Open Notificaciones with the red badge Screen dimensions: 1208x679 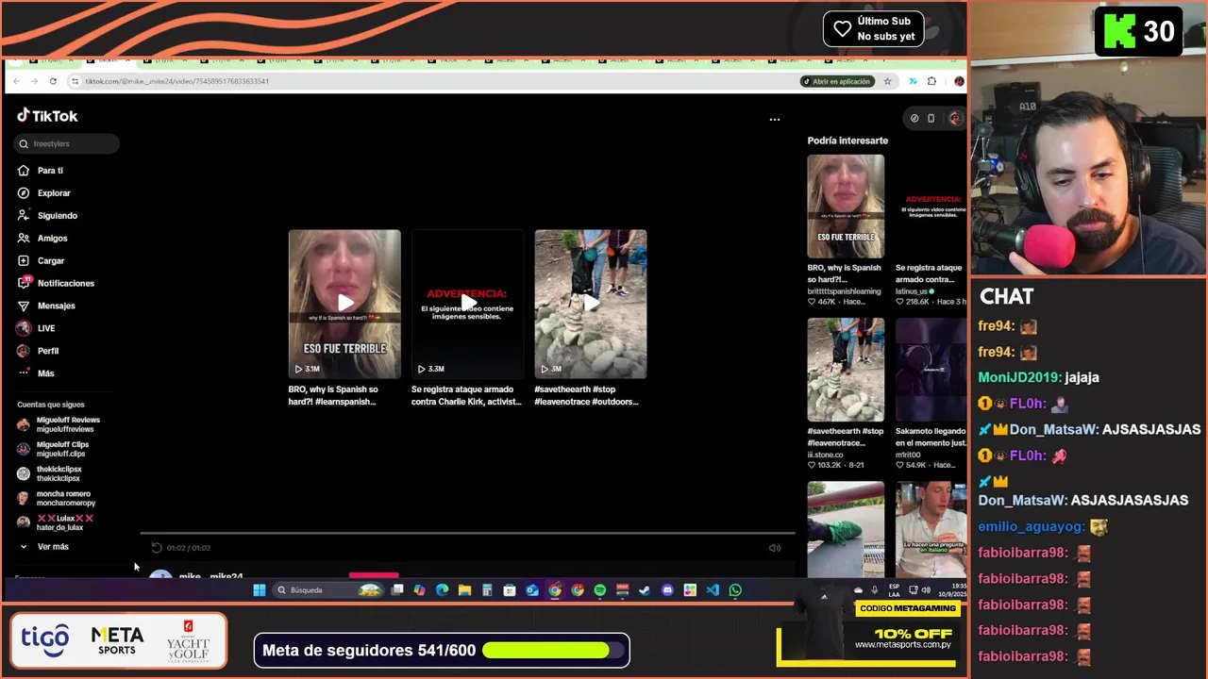pos(56,283)
